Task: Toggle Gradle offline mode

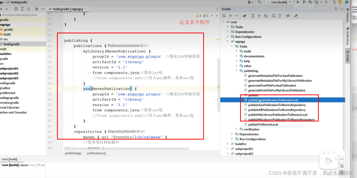Action: tap(288, 16)
